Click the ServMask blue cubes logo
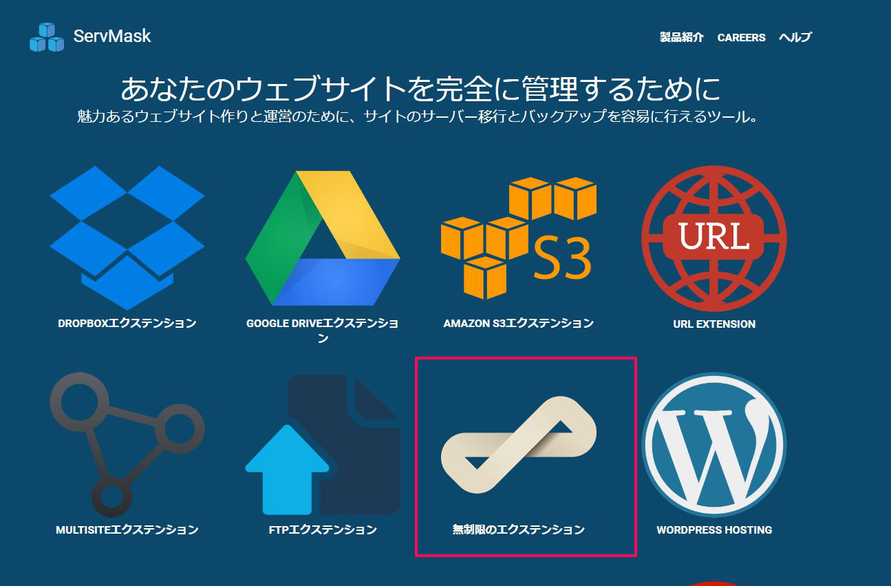The image size is (891, 586). 46,37
